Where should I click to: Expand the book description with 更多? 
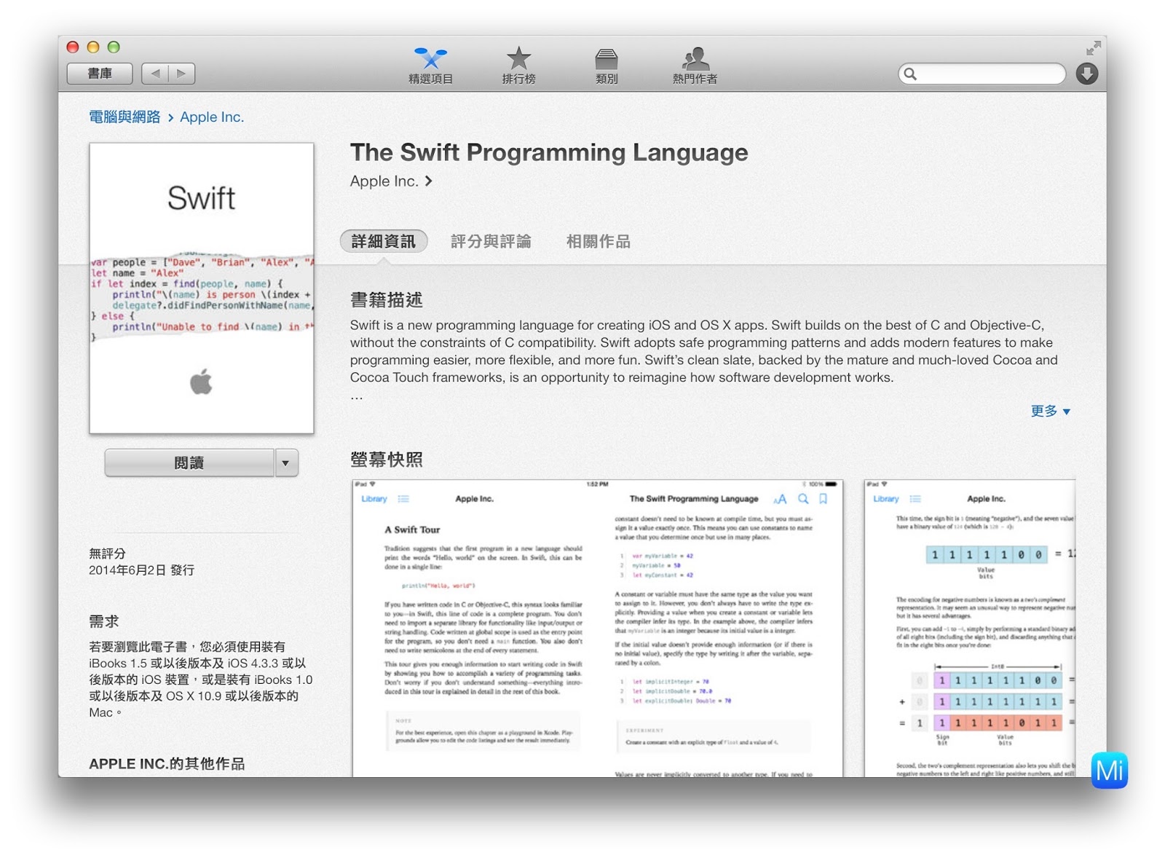coord(1050,412)
